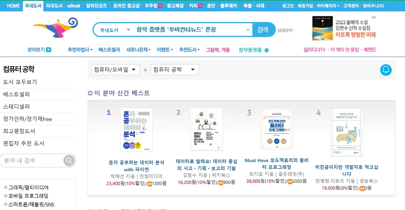The width and height of the screenshot is (405, 210).
Task: Open the 블루레이 tab
Action: pyautogui.click(x=228, y=6)
